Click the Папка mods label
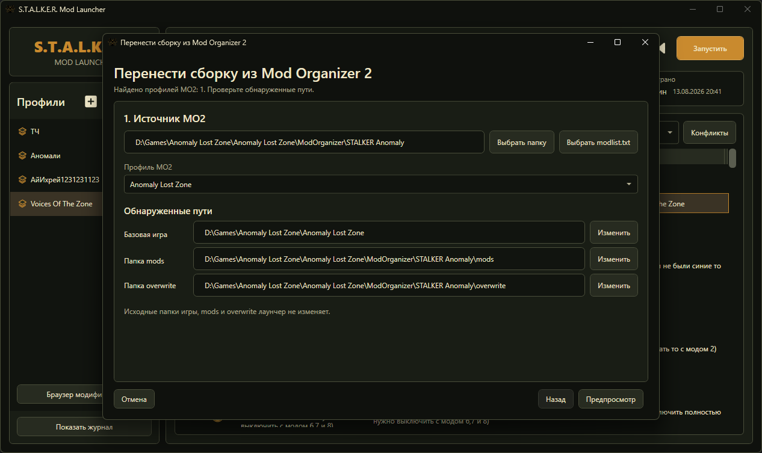 [144, 260]
